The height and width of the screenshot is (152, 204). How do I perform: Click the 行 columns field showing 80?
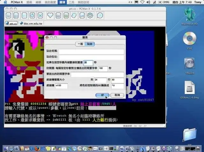tap(118, 80)
